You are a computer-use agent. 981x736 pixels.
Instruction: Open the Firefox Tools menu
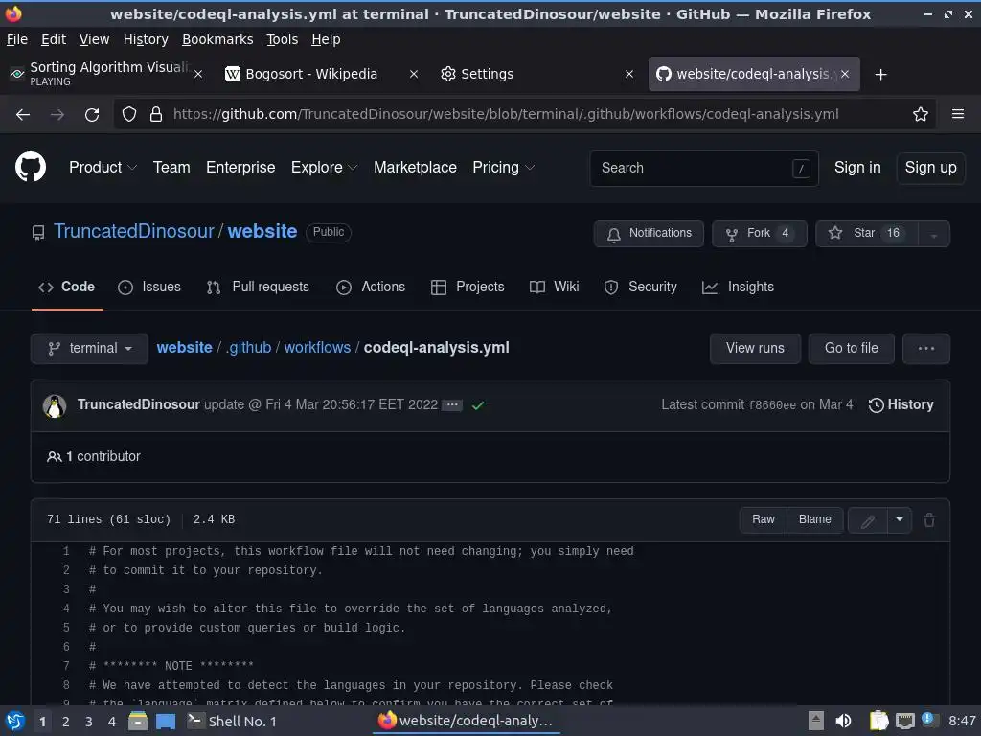pyautogui.click(x=283, y=39)
